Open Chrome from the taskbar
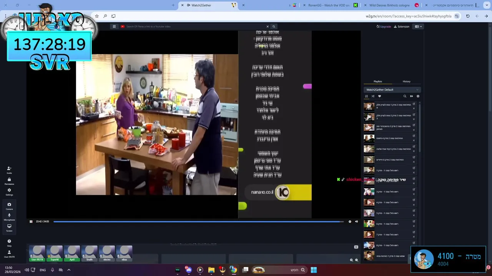492x276 pixels. click(233, 270)
